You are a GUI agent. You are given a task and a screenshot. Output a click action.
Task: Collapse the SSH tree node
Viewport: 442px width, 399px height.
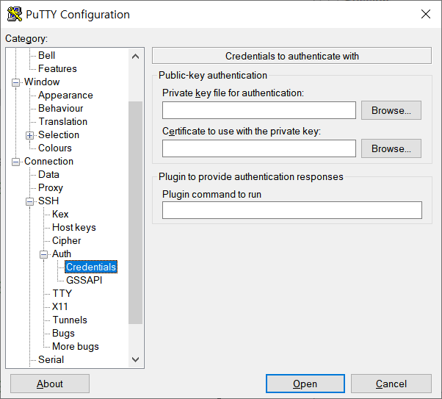[x=29, y=201]
